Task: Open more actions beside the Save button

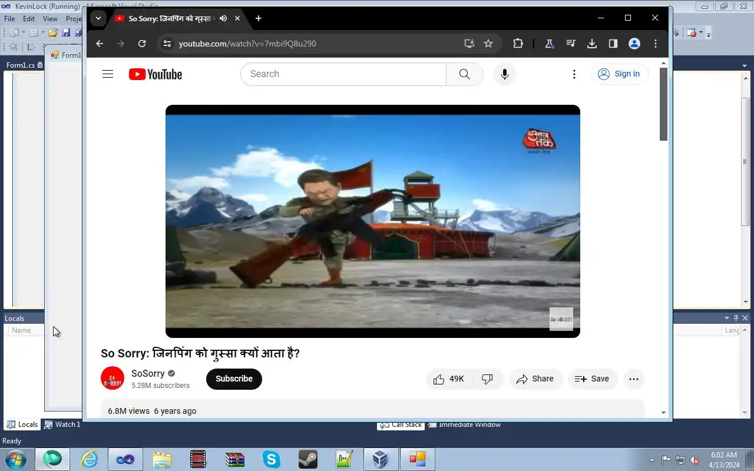Action: coord(634,379)
